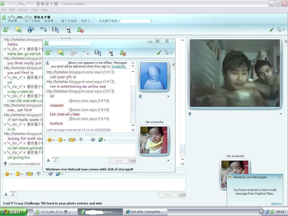
Task: Click Send in the front conversation window
Action: [118, 161]
